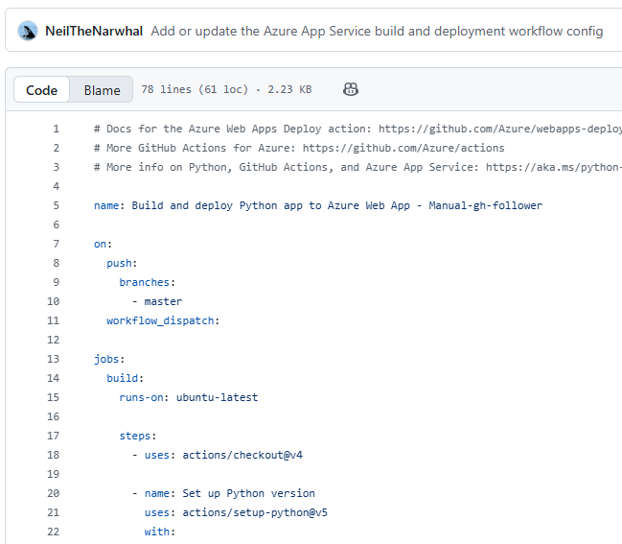Image resolution: width=622 pixels, height=544 pixels.
Task: Click the 'jobs:' key
Action: [109, 359]
